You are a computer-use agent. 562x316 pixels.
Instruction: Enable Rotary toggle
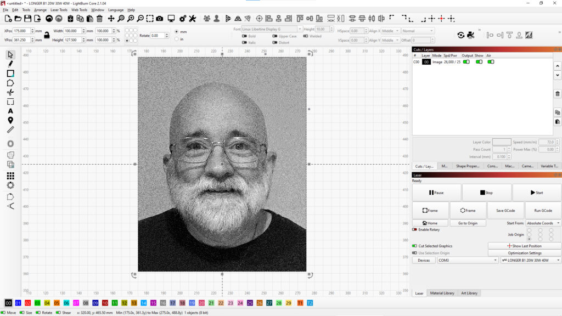pos(414,229)
